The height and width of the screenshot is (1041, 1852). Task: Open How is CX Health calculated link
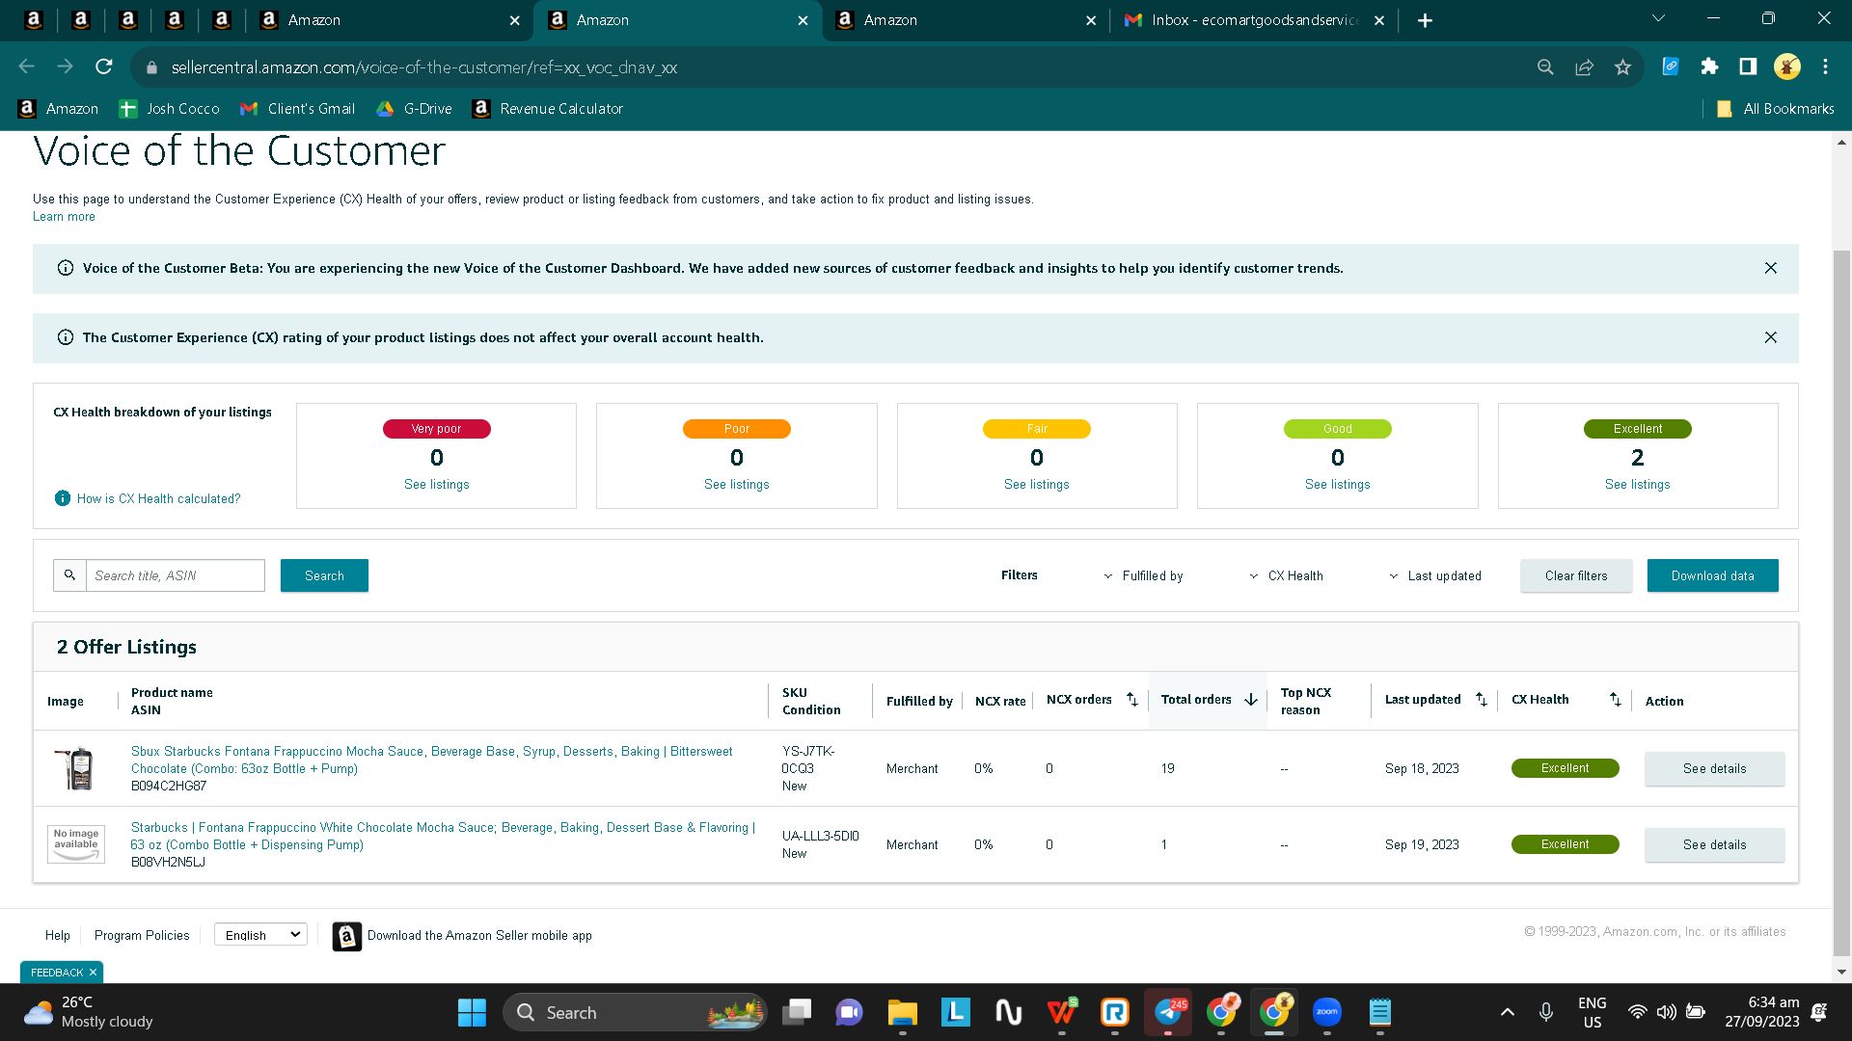pyautogui.click(x=159, y=498)
